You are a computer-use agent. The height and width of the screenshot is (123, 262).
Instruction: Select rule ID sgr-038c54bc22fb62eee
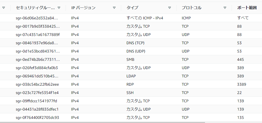pos(38,84)
